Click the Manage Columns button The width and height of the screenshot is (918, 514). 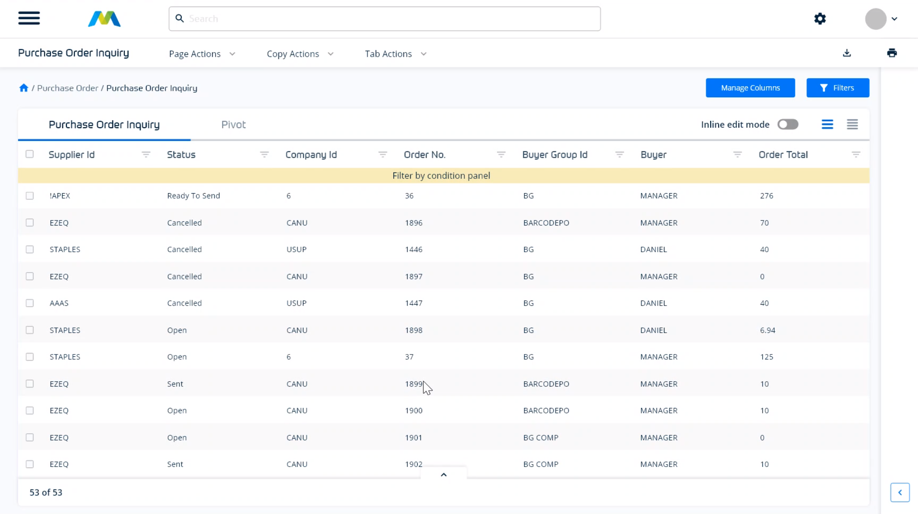[750, 88]
